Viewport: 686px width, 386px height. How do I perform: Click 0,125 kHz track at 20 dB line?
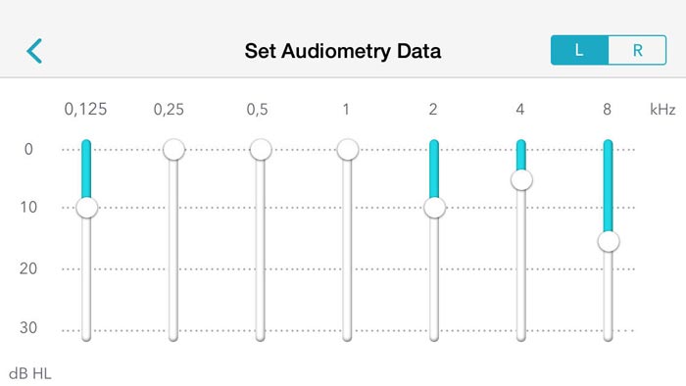[86, 268]
